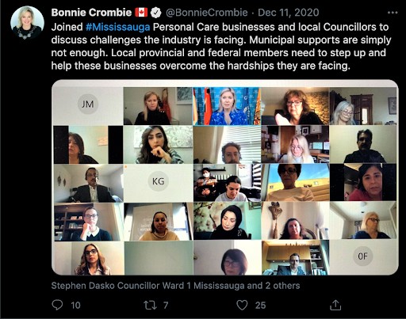This screenshot has height=319, width=406.
Task: Click the retweet arrows icon
Action: click(x=150, y=306)
